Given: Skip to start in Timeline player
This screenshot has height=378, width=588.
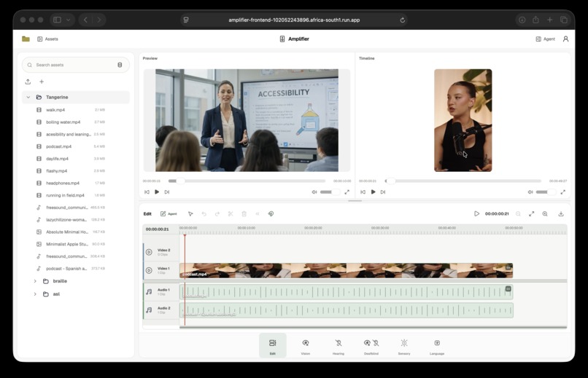Looking at the screenshot, I should coord(363,192).
